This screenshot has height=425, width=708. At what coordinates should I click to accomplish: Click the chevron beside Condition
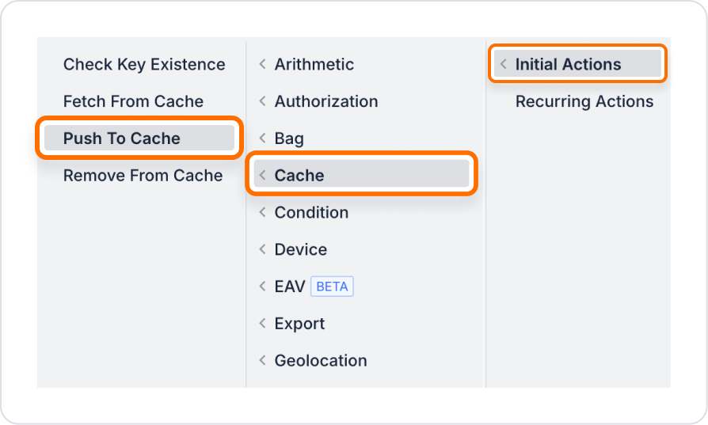pos(262,212)
